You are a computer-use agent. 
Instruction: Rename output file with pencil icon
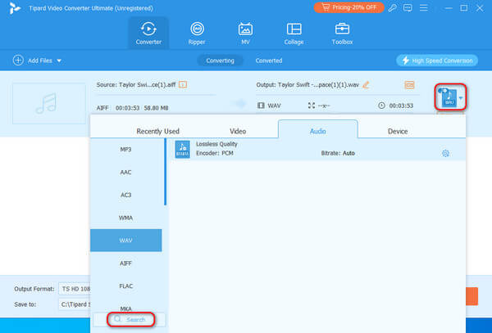pyautogui.click(x=366, y=84)
